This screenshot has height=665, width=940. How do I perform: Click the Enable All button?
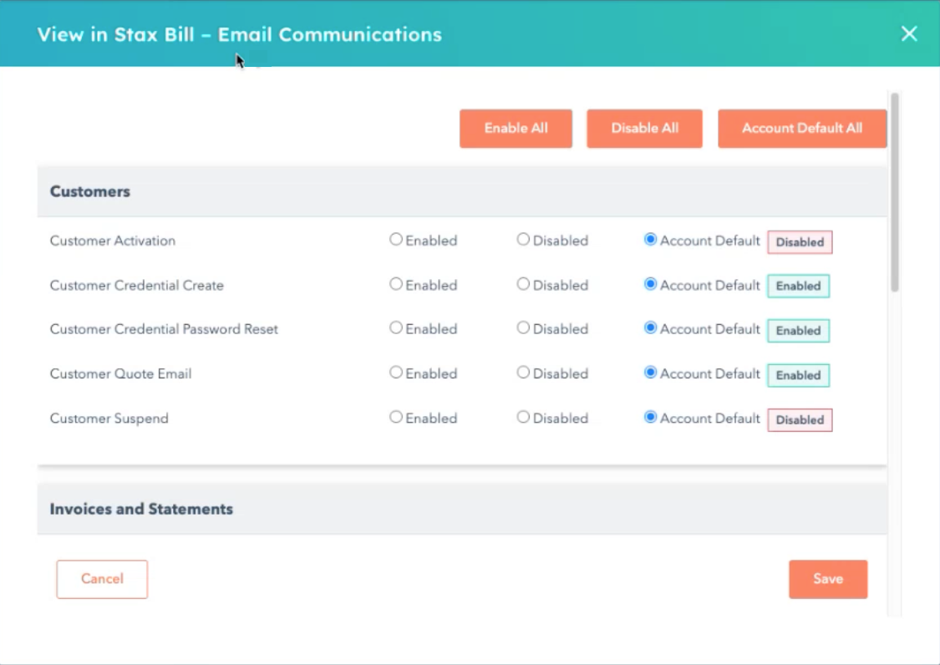coord(516,129)
